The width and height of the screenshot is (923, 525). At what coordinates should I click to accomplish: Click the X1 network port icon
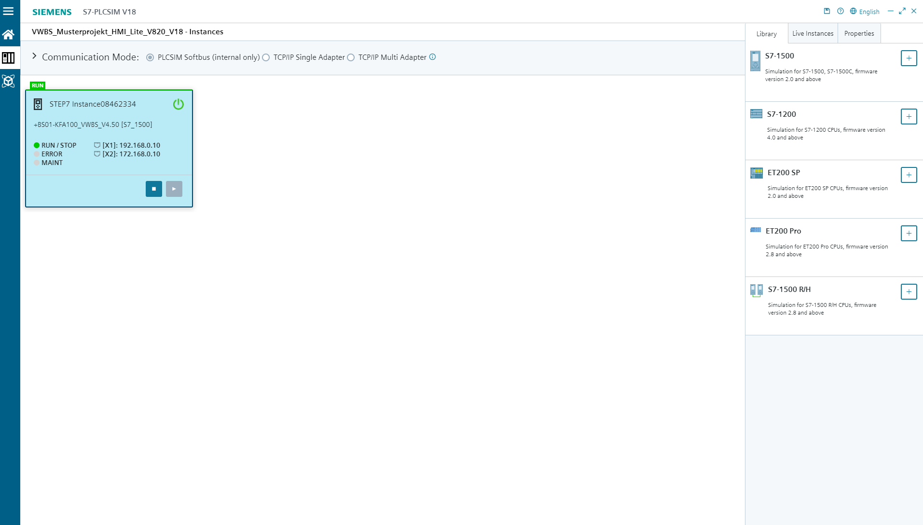97,145
